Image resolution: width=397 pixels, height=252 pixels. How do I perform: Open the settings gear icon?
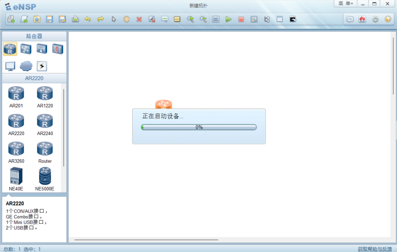pos(375,19)
